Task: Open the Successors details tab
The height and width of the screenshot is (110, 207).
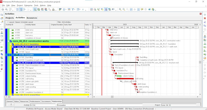Action: [46, 102]
